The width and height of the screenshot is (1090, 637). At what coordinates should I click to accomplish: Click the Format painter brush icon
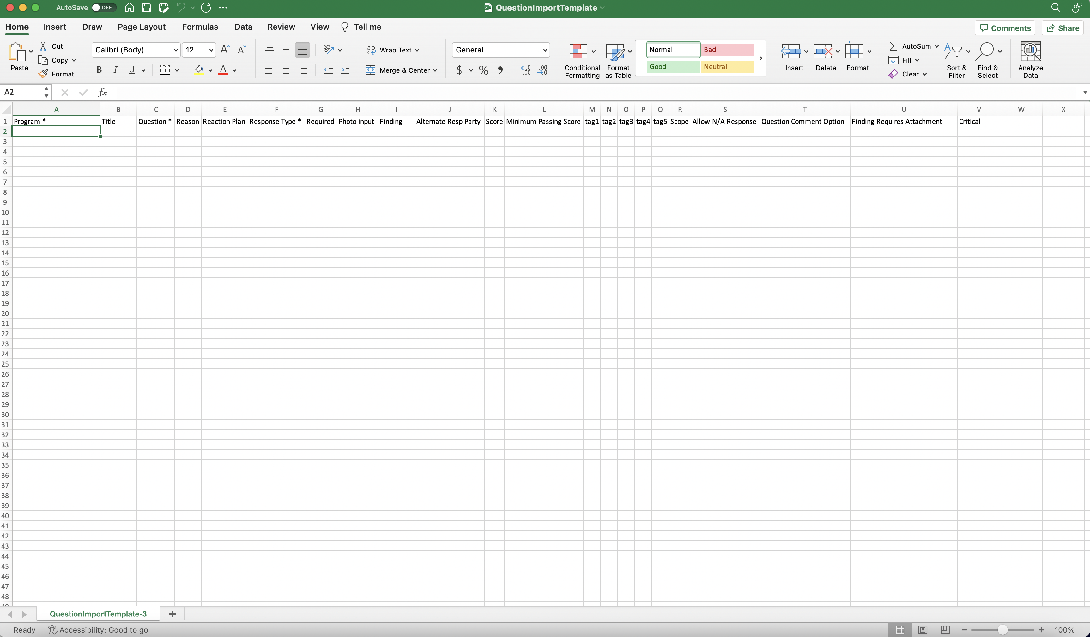[x=43, y=74]
